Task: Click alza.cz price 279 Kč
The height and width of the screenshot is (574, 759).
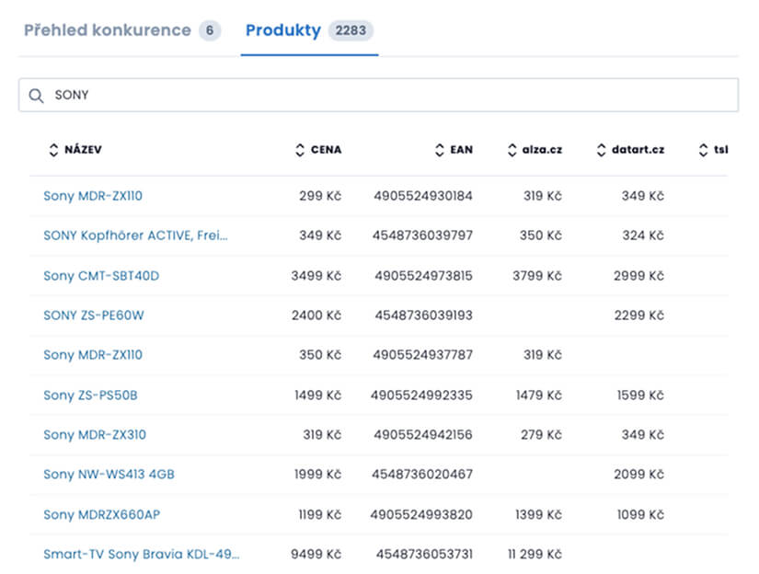Action: [x=542, y=434]
